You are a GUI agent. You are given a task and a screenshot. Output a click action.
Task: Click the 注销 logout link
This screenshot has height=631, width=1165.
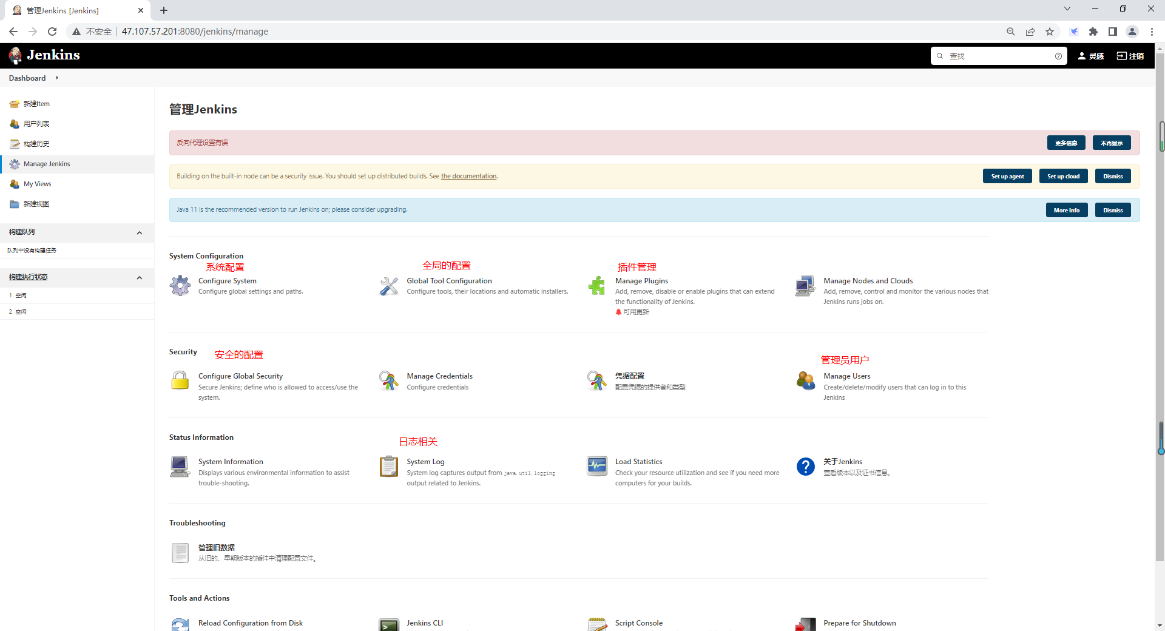pos(1130,56)
